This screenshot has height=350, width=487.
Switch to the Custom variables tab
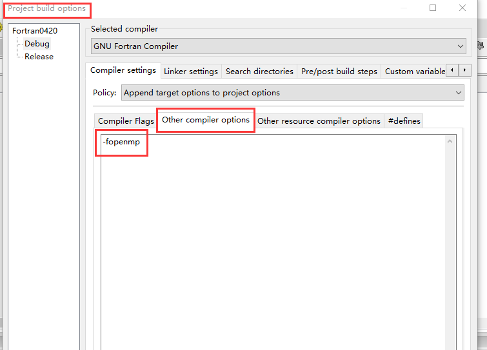point(414,71)
